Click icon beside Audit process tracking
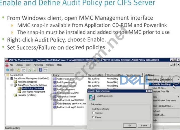Image resolution: width=180 pixels, height=130 pixels. pyautogui.click(x=55, y=93)
